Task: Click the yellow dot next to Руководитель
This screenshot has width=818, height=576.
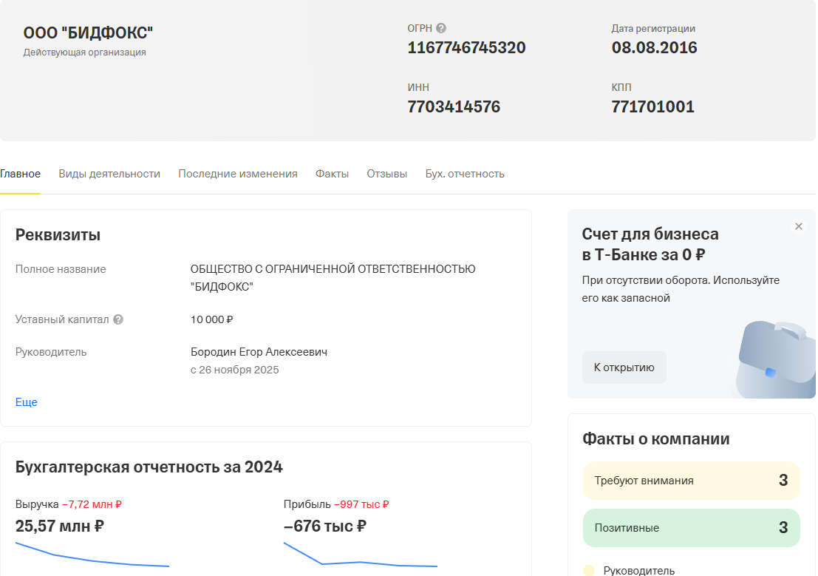Action: (589, 570)
